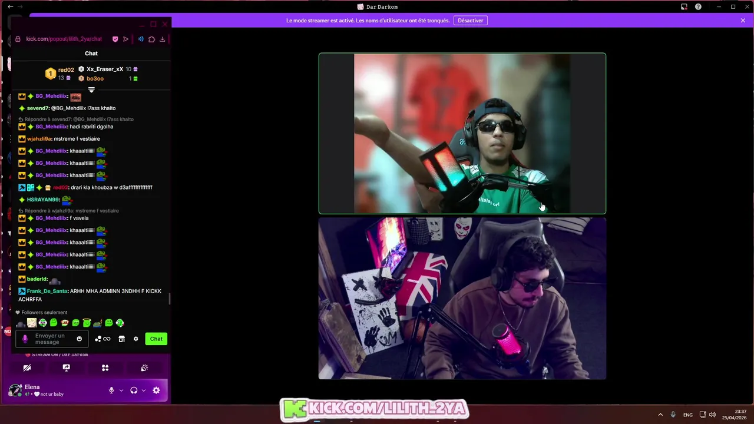Open the emoji picker smiley icon

click(79, 339)
